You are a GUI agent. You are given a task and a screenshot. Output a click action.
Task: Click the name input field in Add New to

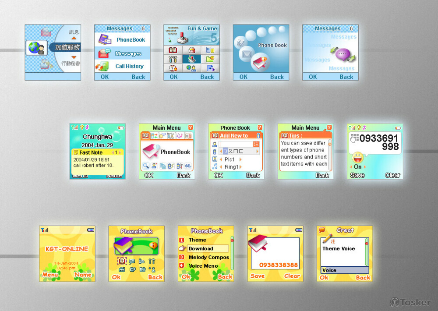point(237,144)
